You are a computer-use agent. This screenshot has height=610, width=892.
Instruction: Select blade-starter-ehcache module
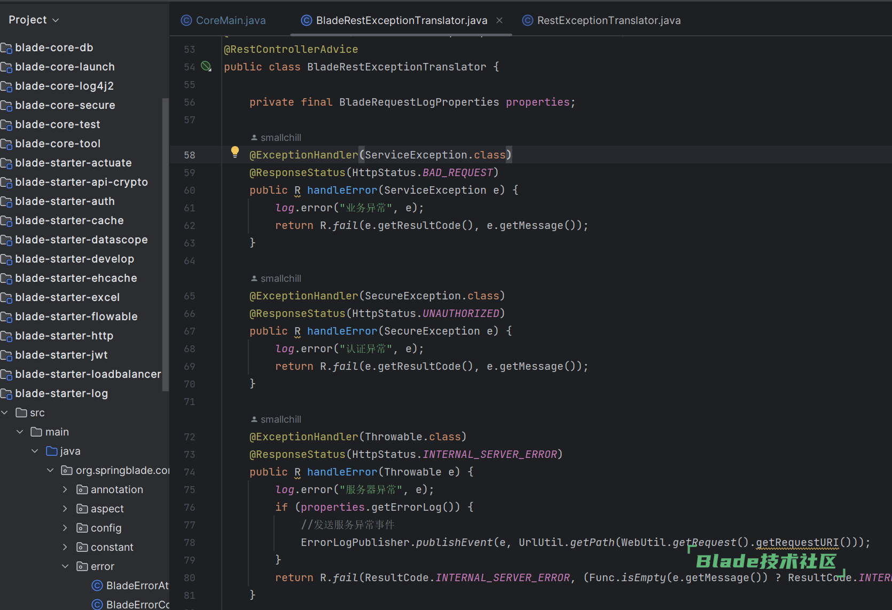tap(76, 278)
